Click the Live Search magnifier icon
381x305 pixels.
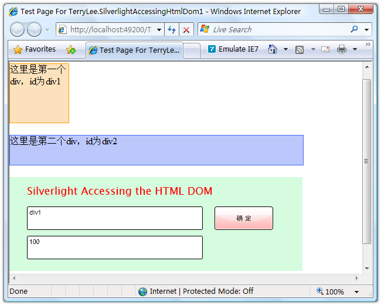coord(354,29)
